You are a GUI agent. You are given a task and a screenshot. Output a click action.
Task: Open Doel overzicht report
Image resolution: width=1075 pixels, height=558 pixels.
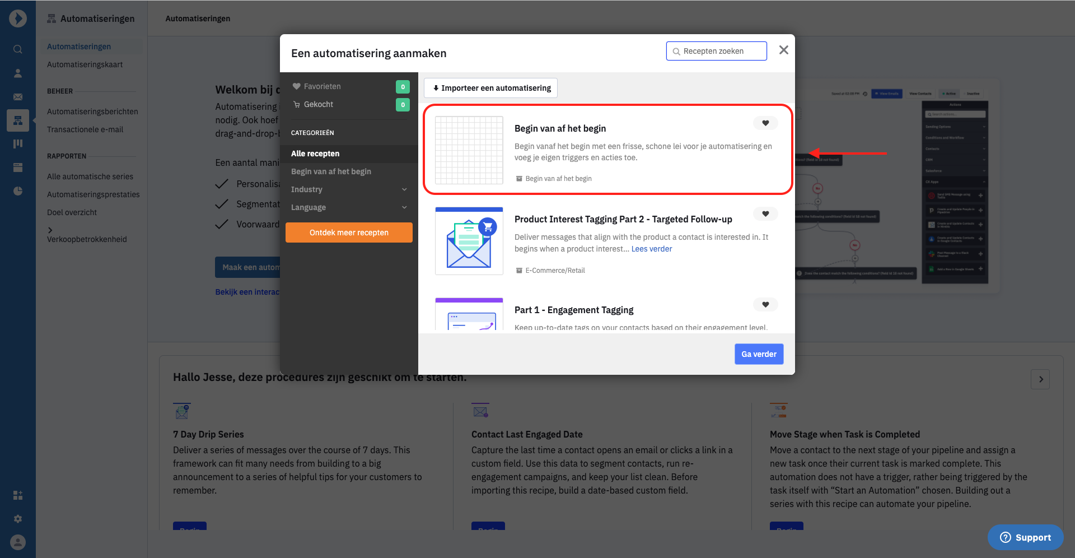coord(72,212)
